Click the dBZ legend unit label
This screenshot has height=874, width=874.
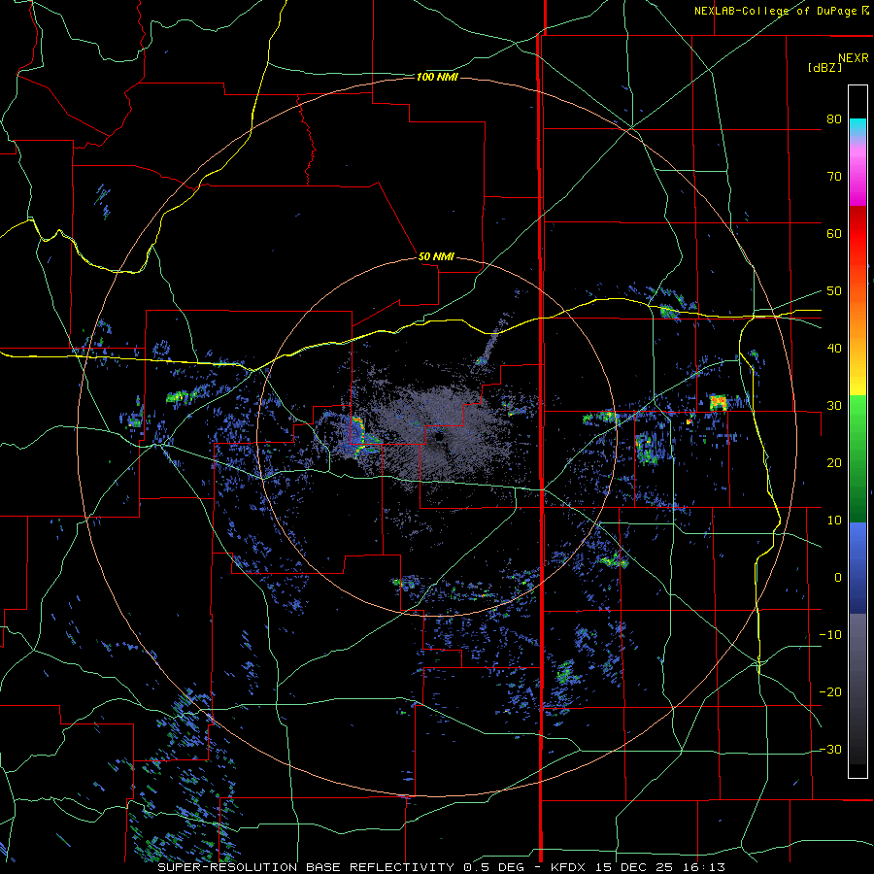click(824, 67)
